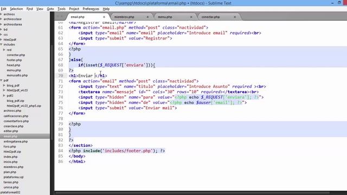Open index.php in the sidebar
Image resolution: width=347 pixels, height=195 pixels.
tap(10, 157)
